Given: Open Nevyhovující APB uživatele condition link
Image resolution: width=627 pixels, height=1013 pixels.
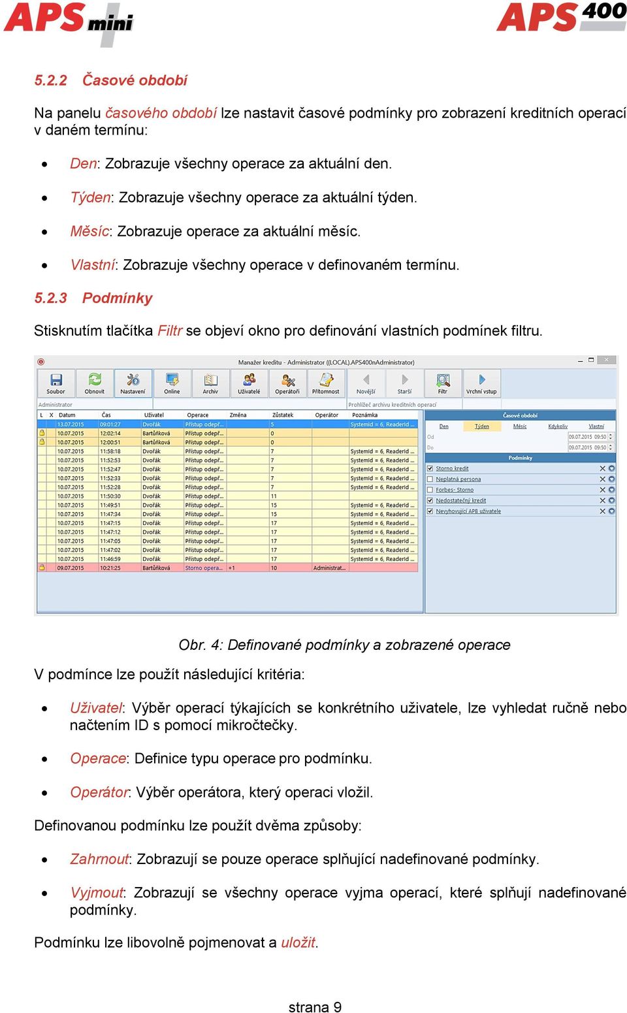Looking at the screenshot, I should click(x=468, y=511).
